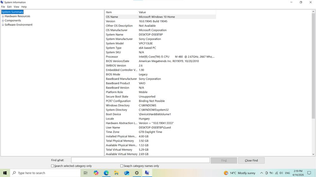This screenshot has width=316, height=177.
Task: Click System Information taskbar icon
Action: (x=147, y=173)
